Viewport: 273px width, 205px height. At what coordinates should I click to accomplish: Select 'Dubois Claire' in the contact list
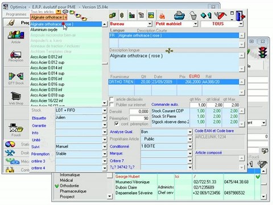click(x=126, y=187)
